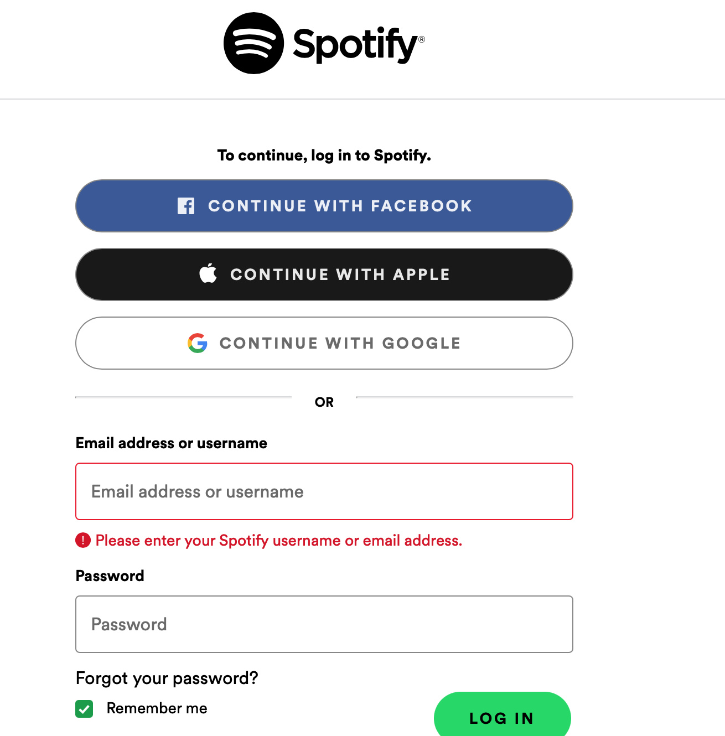
Task: Click the Facebook logo icon
Action: (x=186, y=206)
